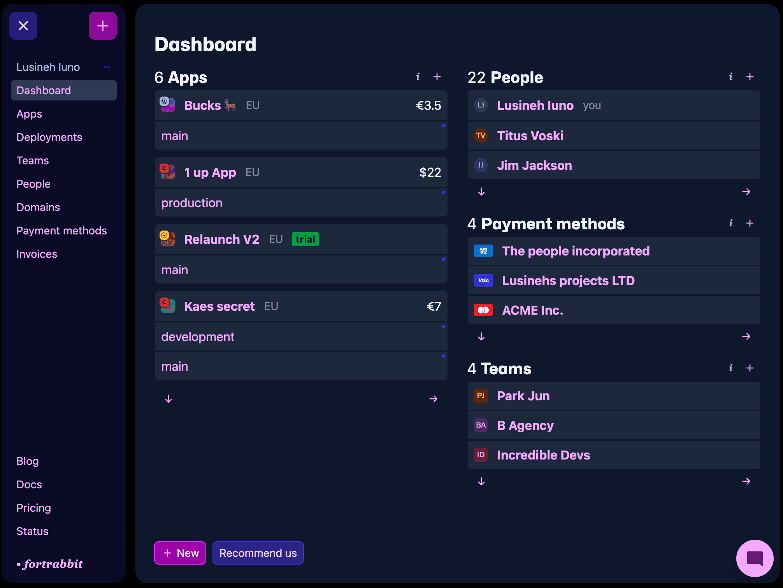Click the purple plus button in sidebar
Screen dimensions: 783x588
click(x=102, y=26)
